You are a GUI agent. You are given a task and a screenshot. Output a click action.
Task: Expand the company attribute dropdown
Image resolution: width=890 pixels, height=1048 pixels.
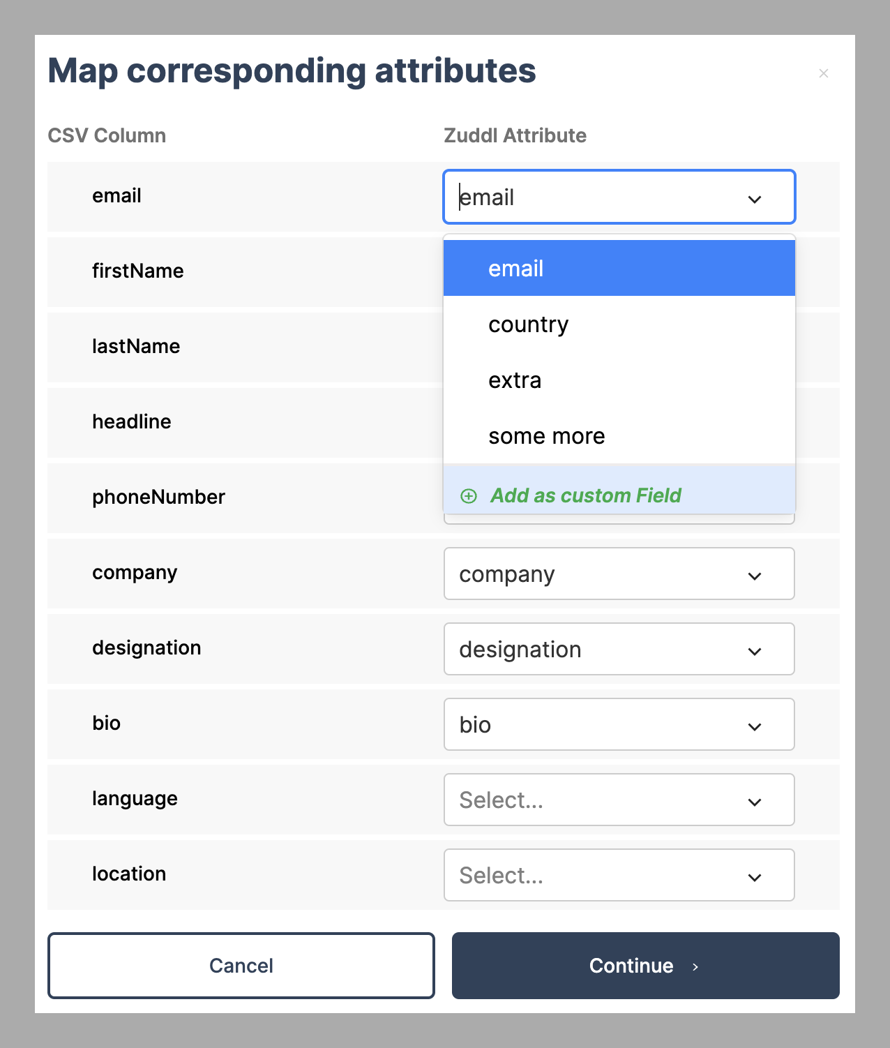pyautogui.click(x=619, y=574)
